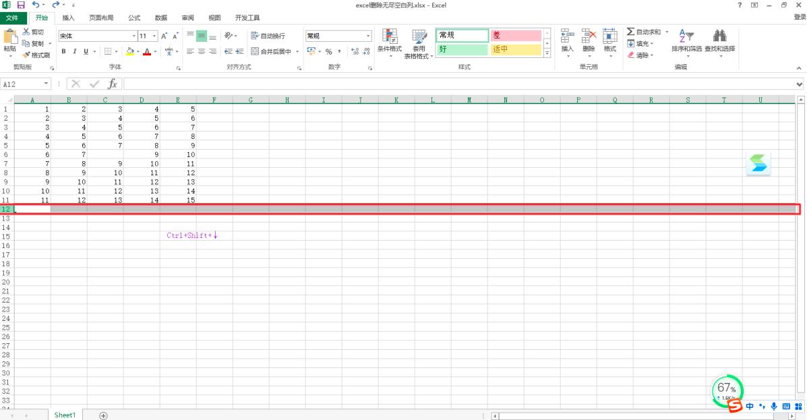Image resolution: width=807 pixels, height=420 pixels.
Task: Toggle the percent style format
Action: tap(328, 51)
